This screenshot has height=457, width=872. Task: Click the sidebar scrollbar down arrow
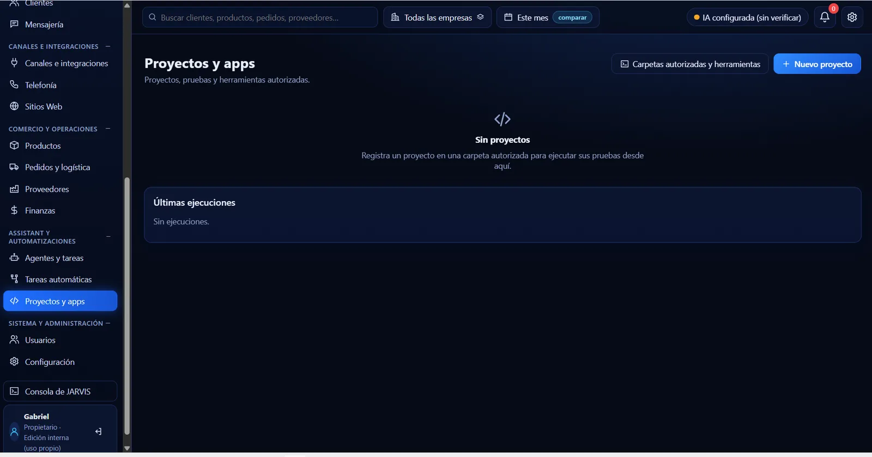tap(127, 448)
